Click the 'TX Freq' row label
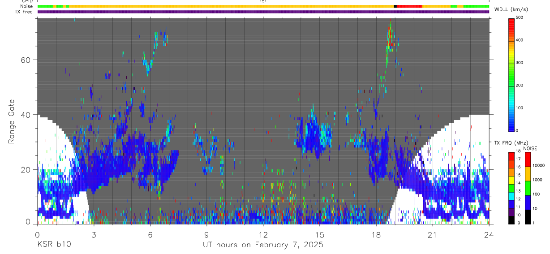This screenshot has width=550, height=254. click(24, 12)
